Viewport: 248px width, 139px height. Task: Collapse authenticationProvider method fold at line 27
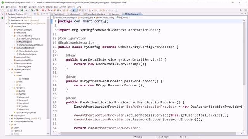tap(57, 98)
